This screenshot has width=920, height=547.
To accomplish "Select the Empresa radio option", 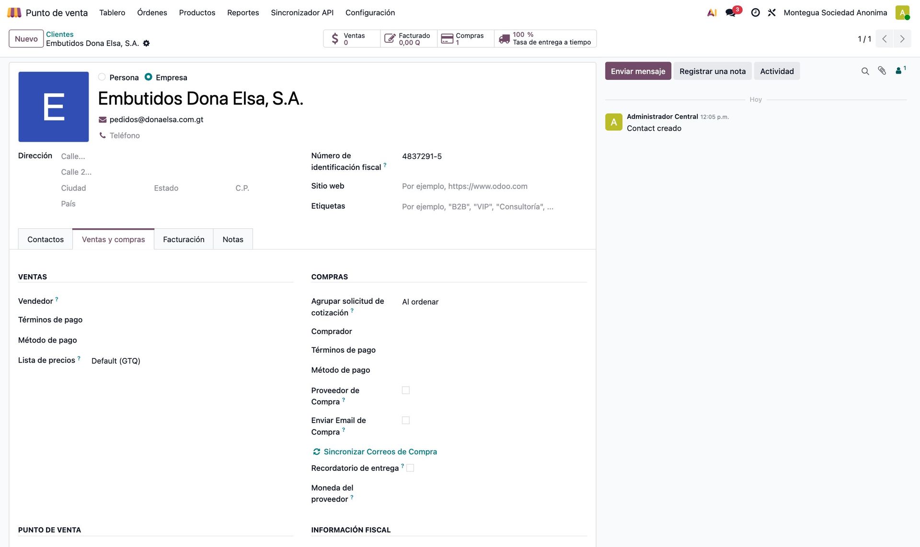I will click(x=149, y=77).
